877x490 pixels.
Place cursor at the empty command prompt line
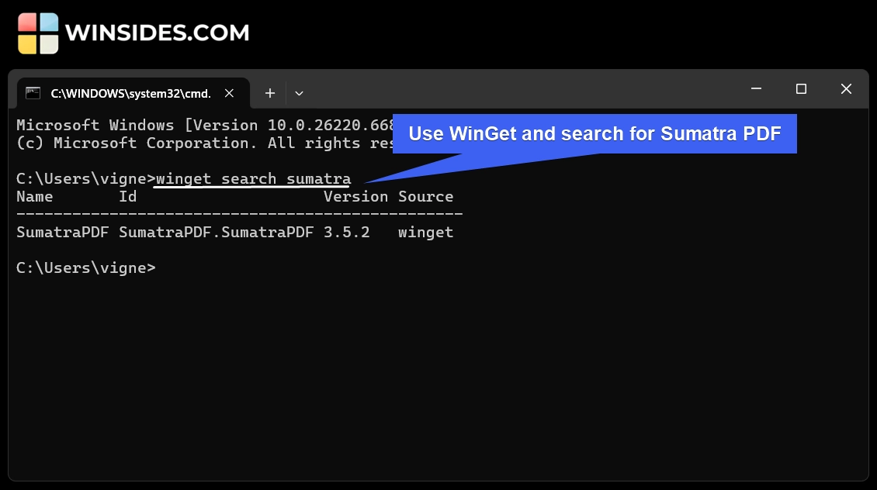[x=163, y=267]
